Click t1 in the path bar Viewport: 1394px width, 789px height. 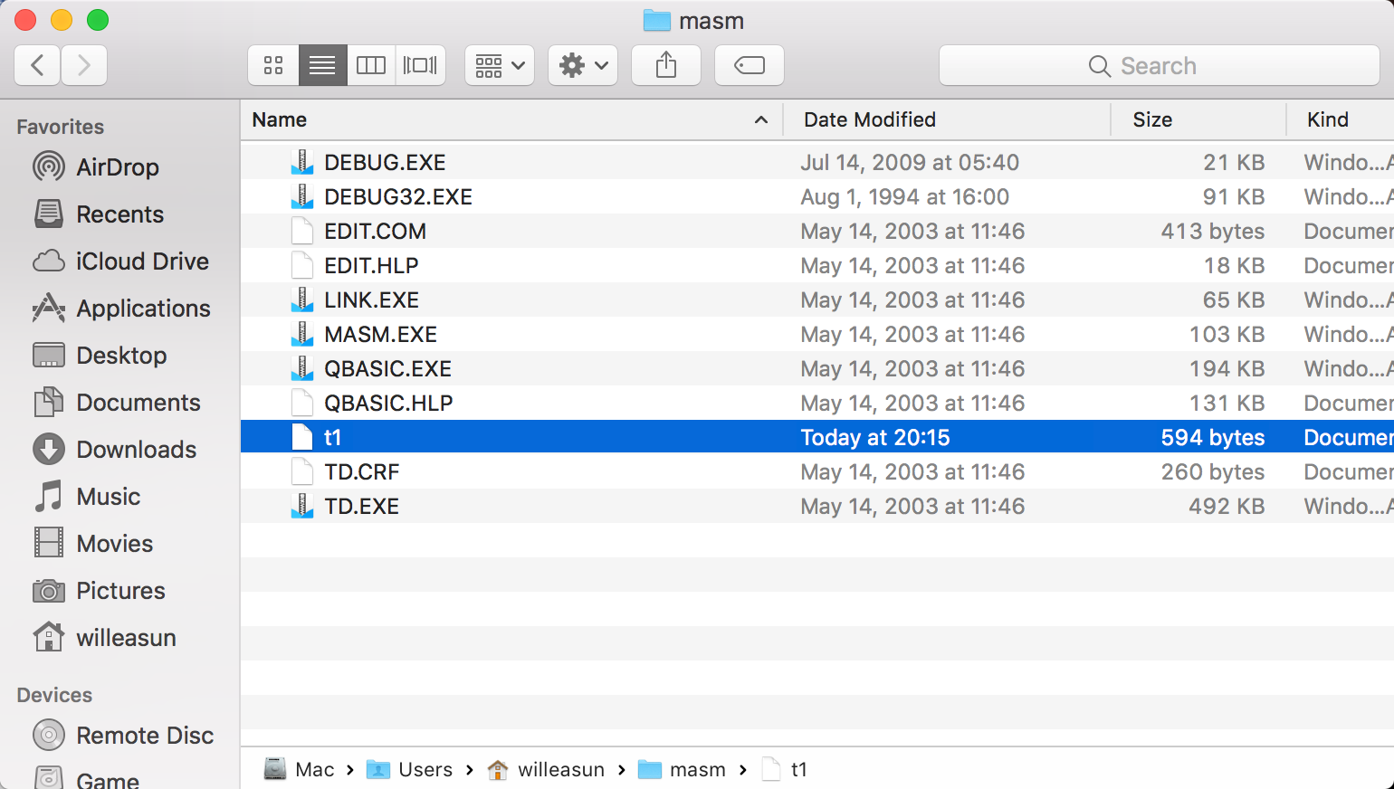click(x=784, y=769)
